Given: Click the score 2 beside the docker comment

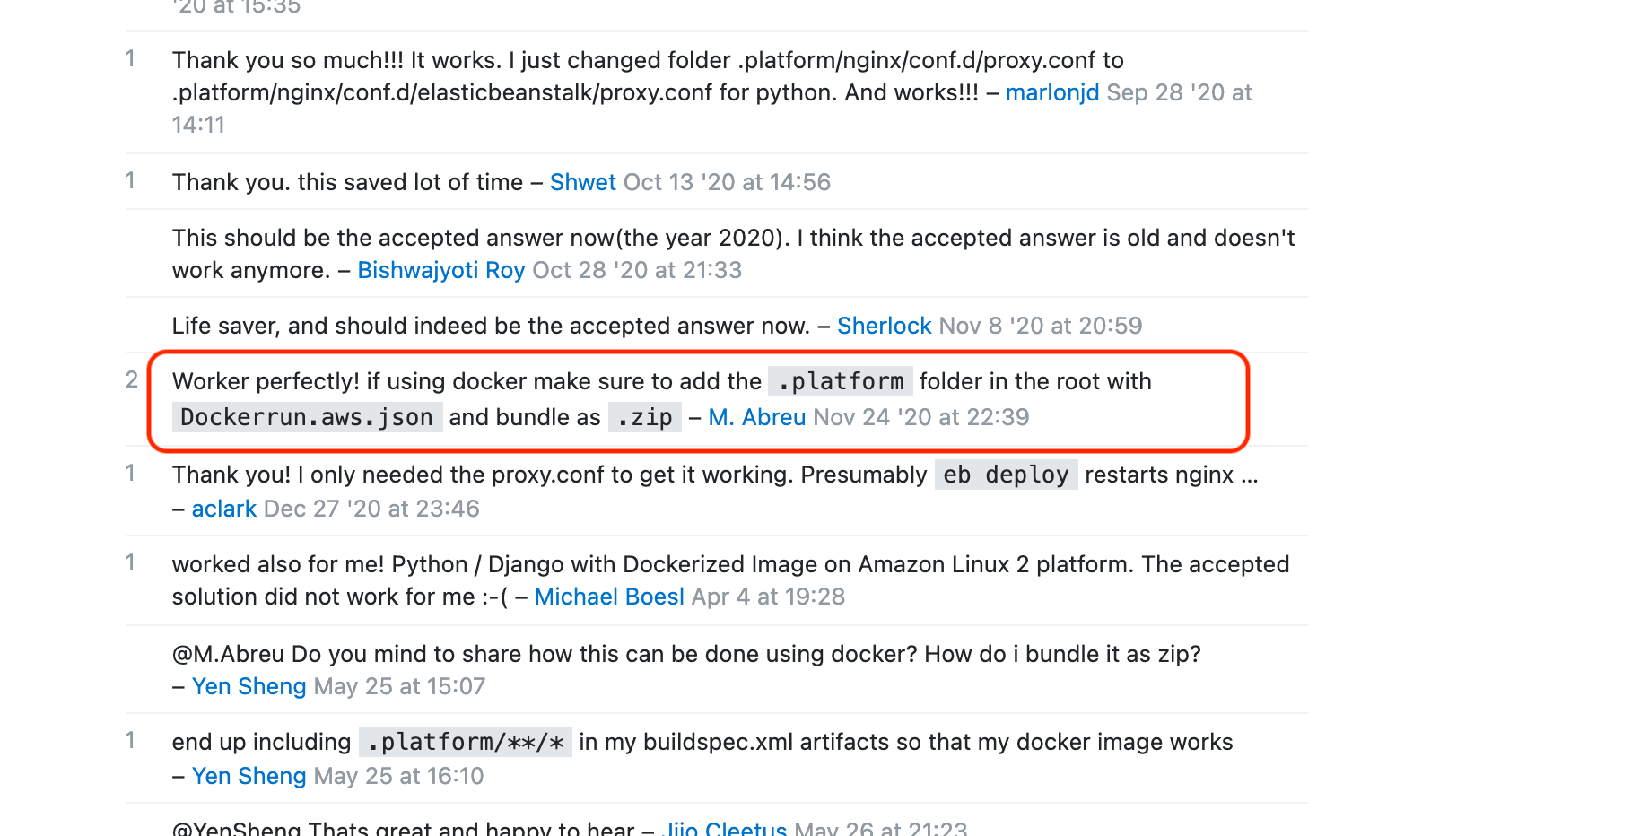Looking at the screenshot, I should pos(132,380).
